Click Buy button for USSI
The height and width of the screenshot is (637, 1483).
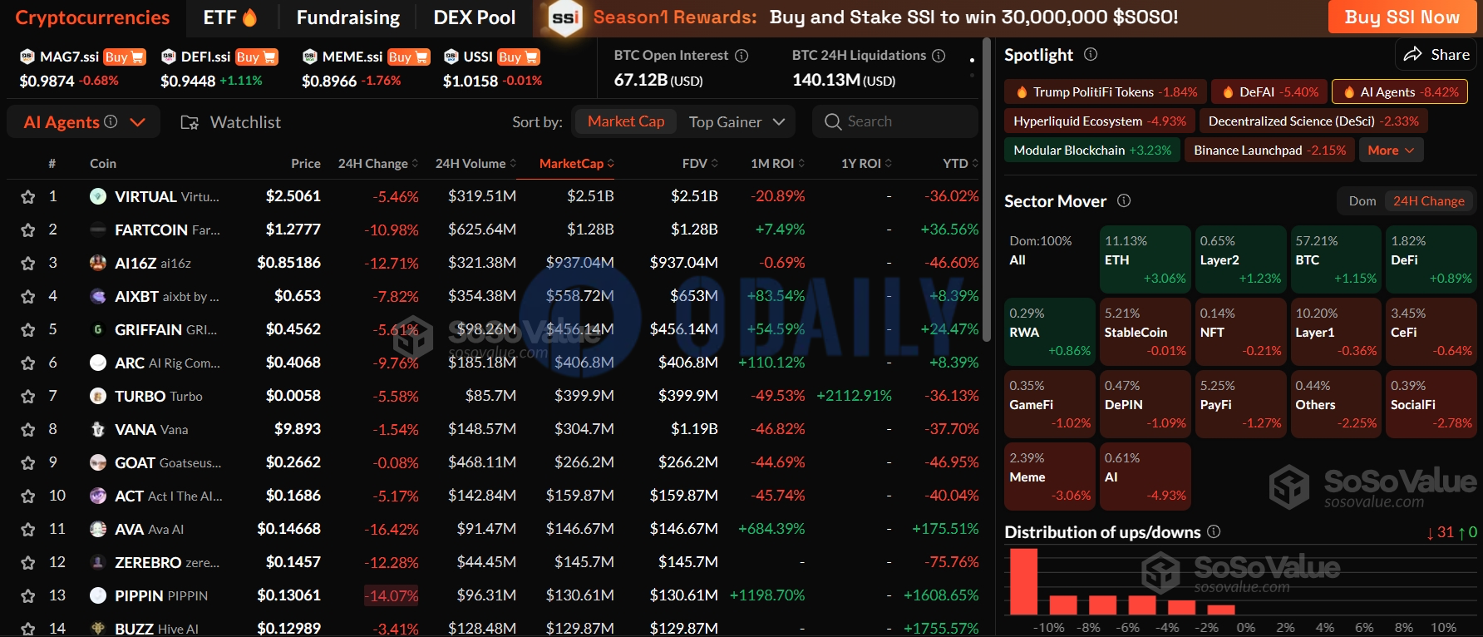(519, 57)
